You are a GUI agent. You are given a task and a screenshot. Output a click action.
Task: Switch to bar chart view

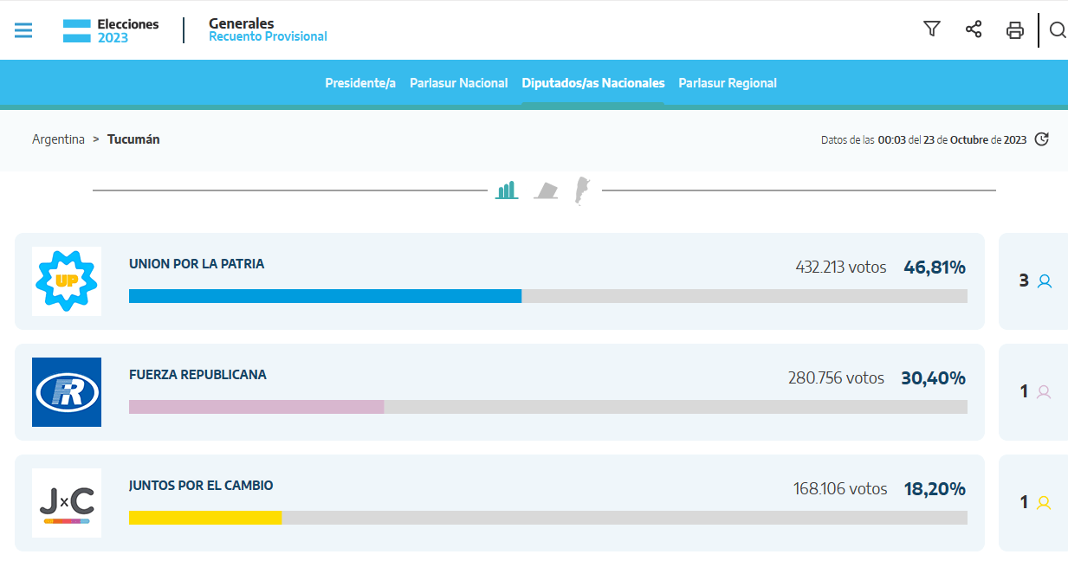(507, 190)
